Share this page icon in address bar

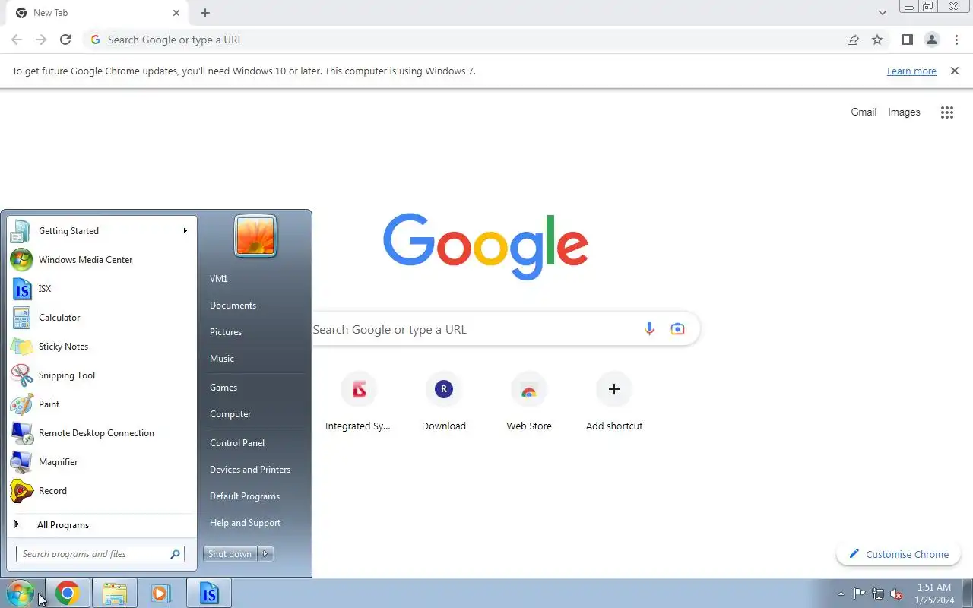(x=853, y=40)
